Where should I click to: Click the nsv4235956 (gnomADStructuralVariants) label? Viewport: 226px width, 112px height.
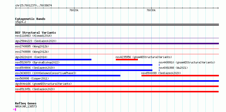click(144, 57)
